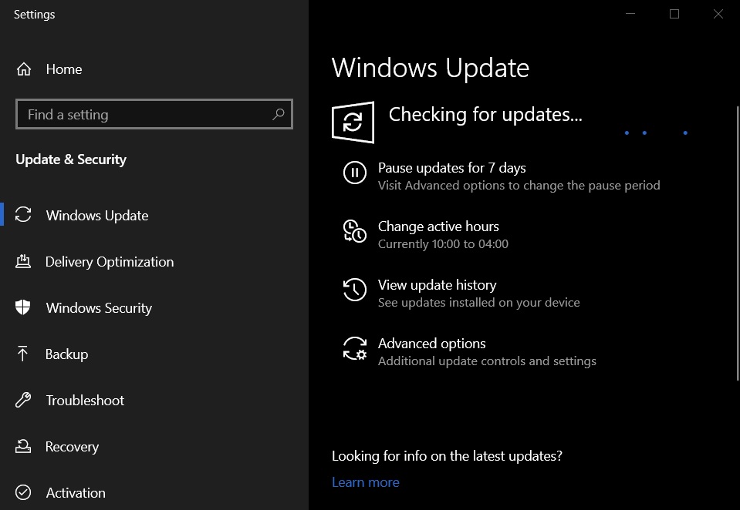The image size is (740, 510).
Task: Focus the Find a setting search box
Action: tap(147, 115)
